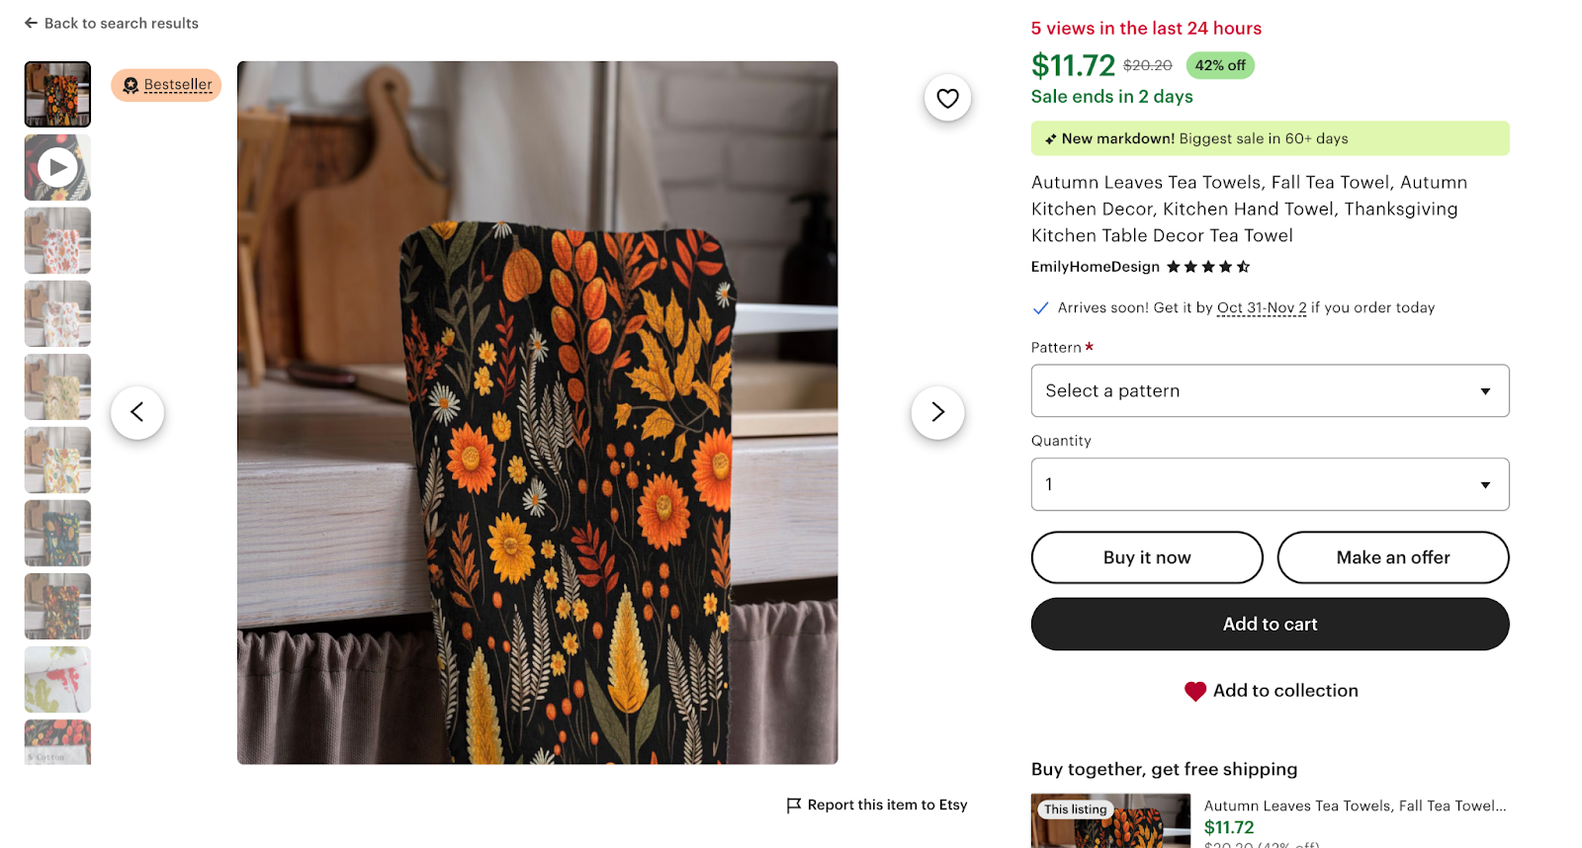
Task: Click the heart icon to favorite this item
Action: coord(947,98)
